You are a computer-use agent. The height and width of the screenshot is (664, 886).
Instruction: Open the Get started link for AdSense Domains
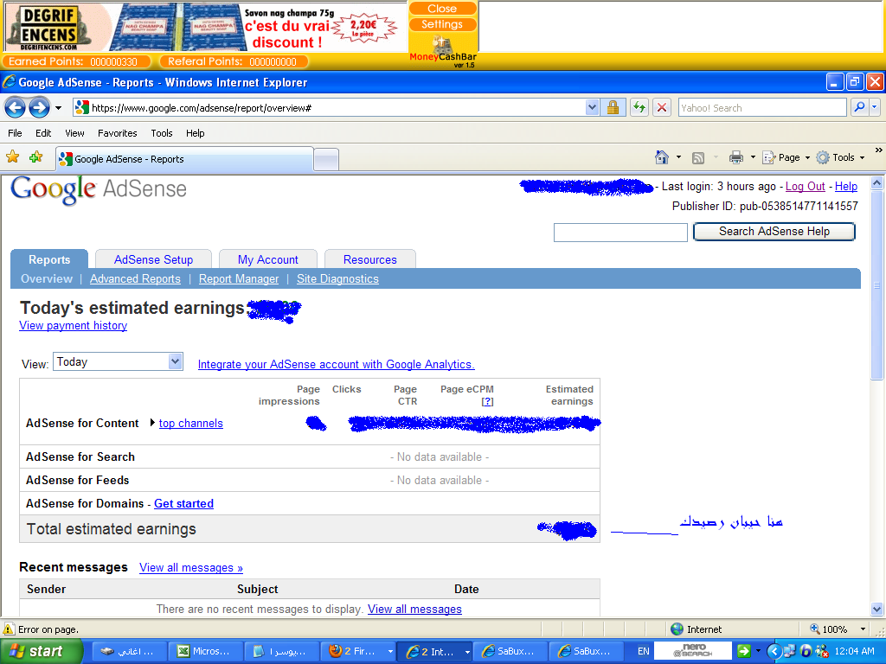[183, 504]
